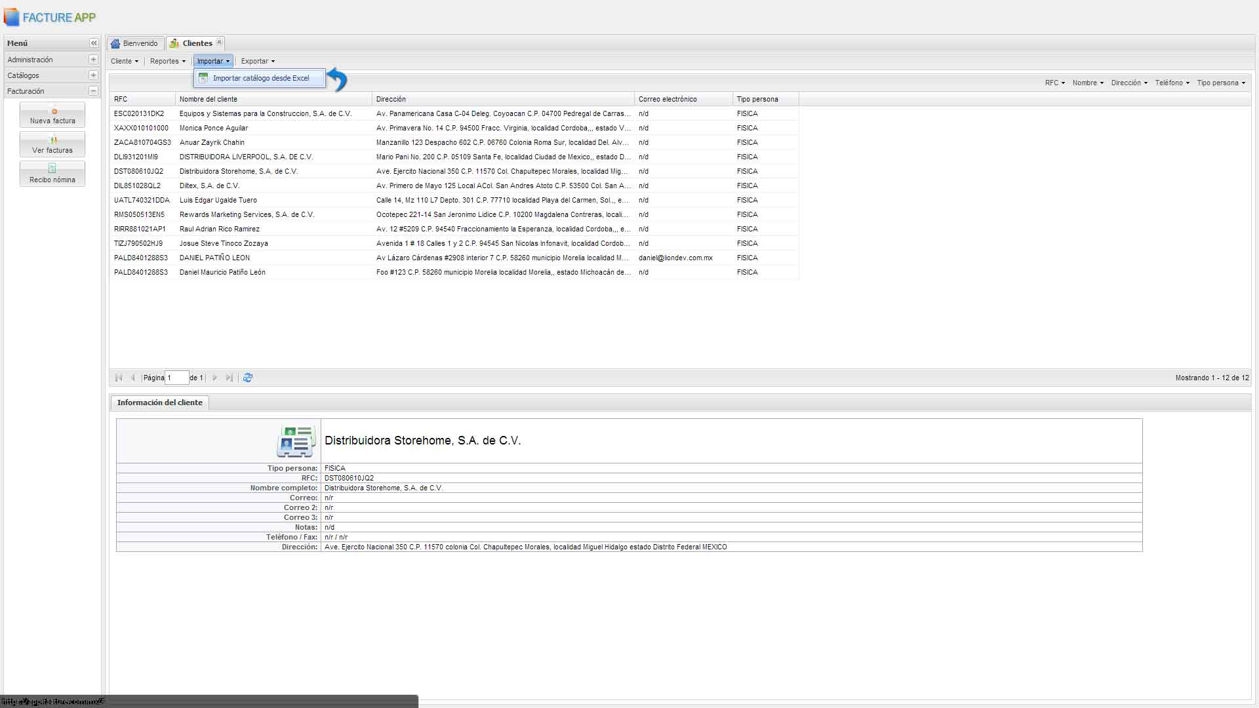Open the Cliente dropdown menu
Viewport: 1259px width, 708px height.
point(125,61)
